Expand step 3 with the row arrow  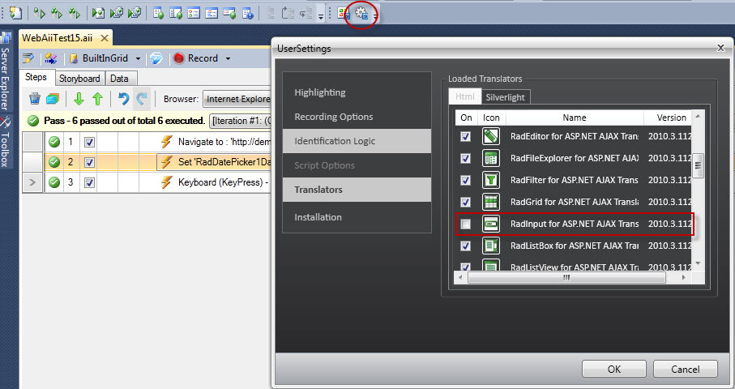click(x=32, y=182)
